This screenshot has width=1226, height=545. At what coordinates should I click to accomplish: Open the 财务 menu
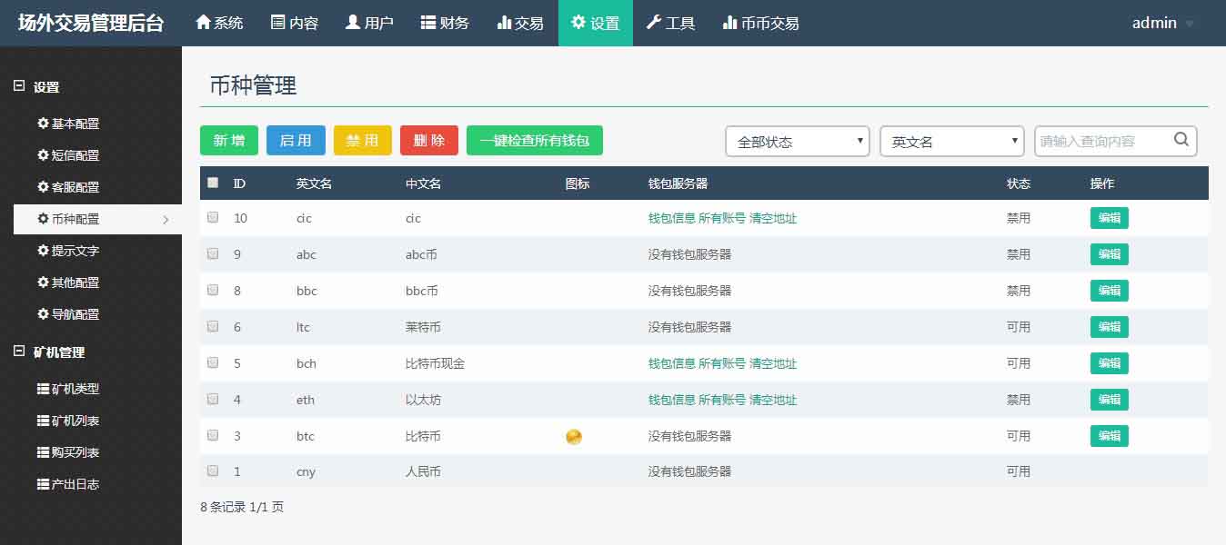444,23
